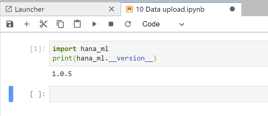Click into the empty code cell
This screenshot has width=268, height=116.
point(159,94)
